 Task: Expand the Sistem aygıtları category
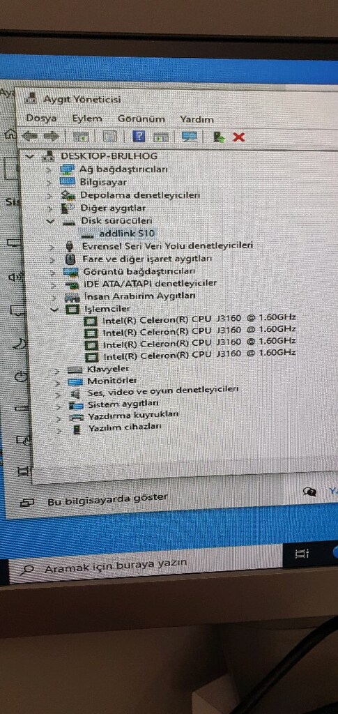(59, 405)
